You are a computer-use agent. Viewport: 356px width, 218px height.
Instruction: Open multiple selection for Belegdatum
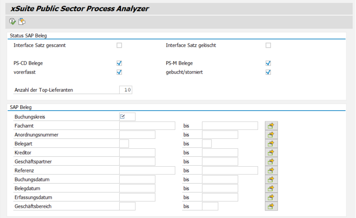click(271, 189)
